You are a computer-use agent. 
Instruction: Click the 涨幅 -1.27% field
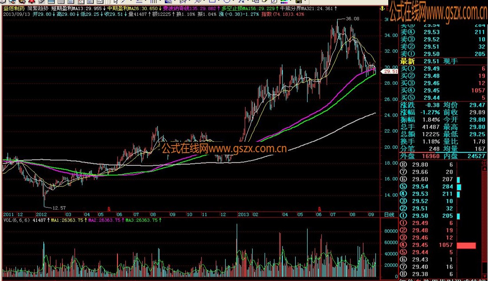[x=420, y=112]
